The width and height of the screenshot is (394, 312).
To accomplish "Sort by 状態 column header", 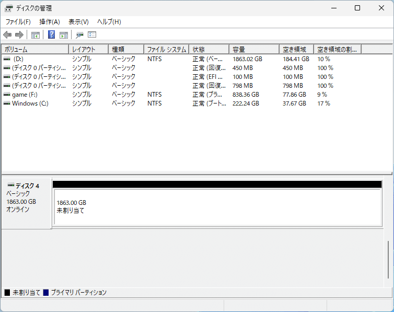I will [210, 50].
